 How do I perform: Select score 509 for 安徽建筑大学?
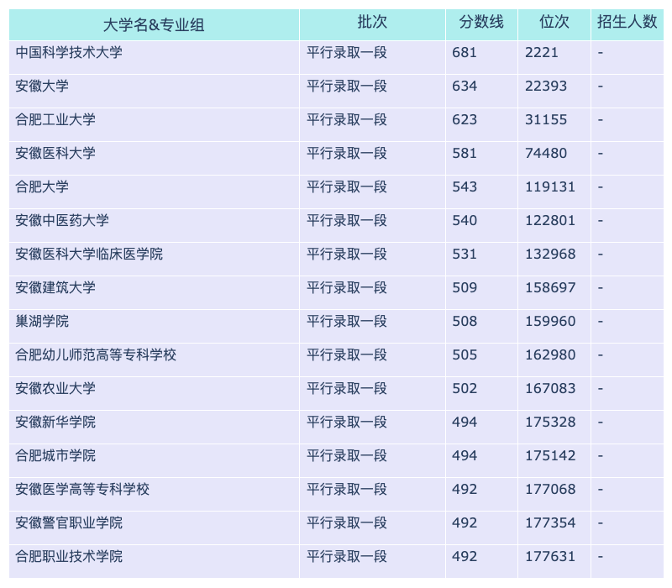pyautogui.click(x=465, y=287)
